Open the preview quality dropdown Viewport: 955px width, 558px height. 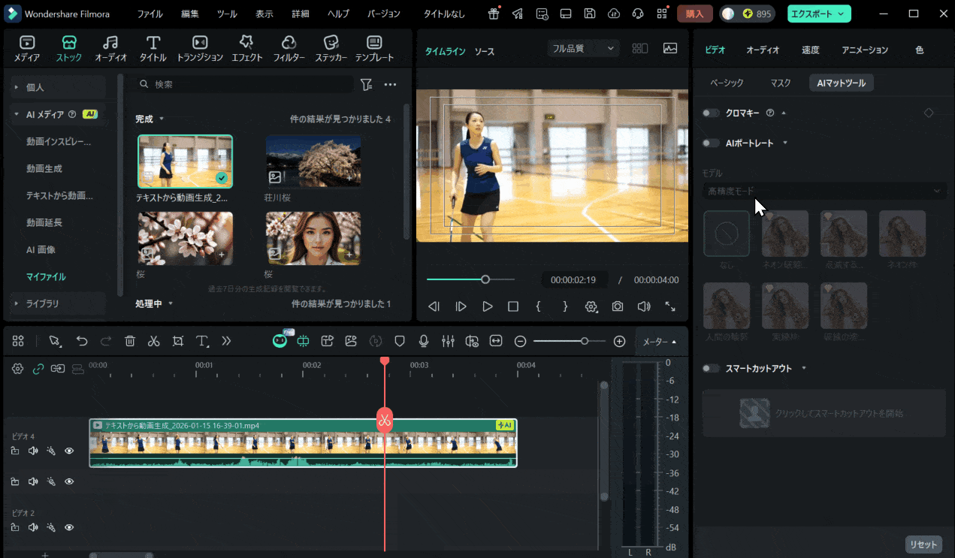(583, 48)
